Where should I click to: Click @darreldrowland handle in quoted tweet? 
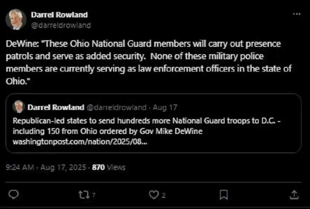click(117, 107)
